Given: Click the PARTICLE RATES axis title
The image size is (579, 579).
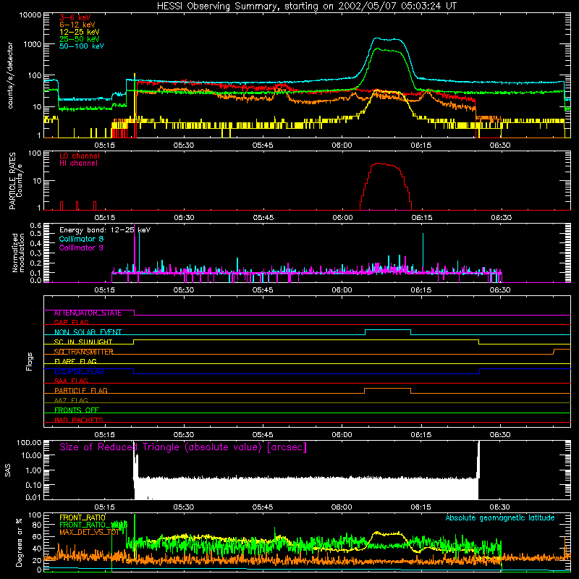Looking at the screenshot, I should (x=12, y=180).
